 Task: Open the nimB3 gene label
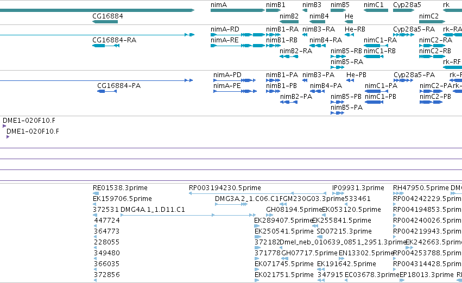pyautogui.click(x=312, y=5)
